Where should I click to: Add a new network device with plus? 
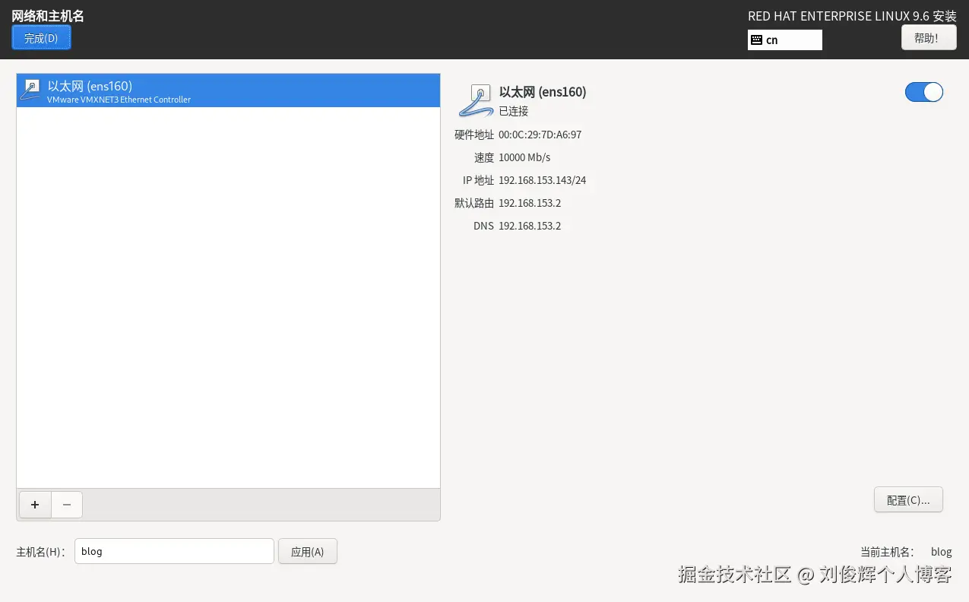point(35,505)
